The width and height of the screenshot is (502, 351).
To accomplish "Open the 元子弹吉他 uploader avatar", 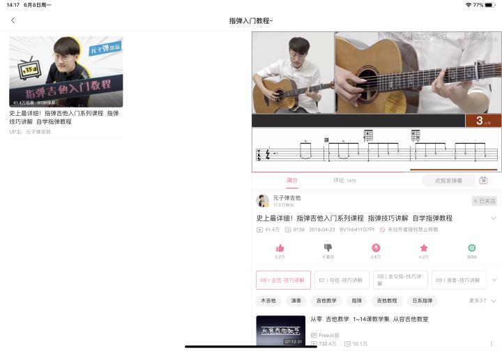I will click(x=263, y=201).
